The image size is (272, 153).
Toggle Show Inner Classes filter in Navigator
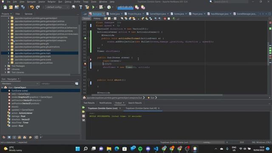point(25,137)
